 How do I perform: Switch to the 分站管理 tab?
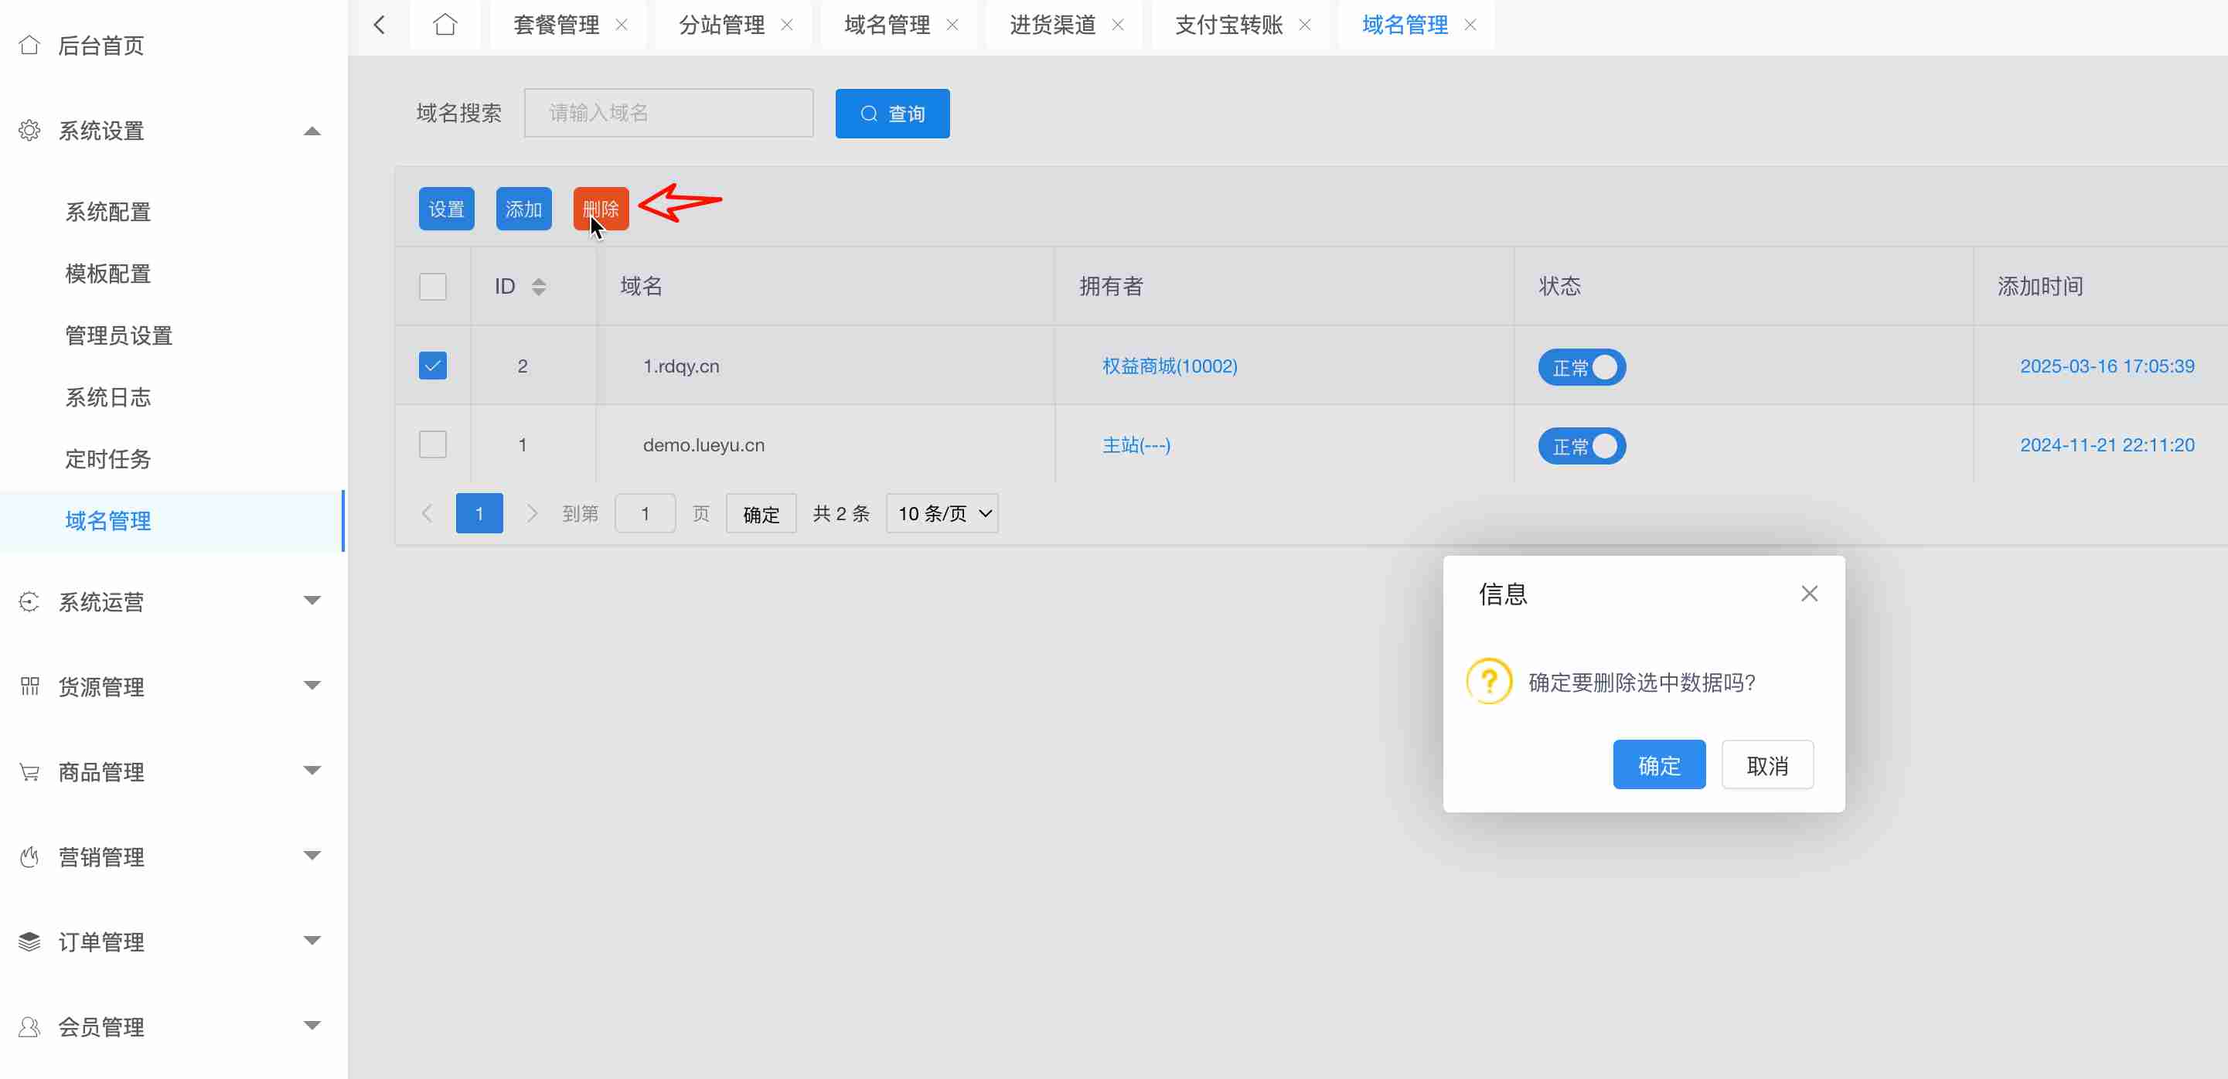721,24
